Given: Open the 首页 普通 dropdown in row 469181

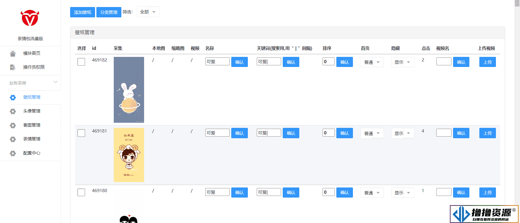Looking at the screenshot, I should pyautogui.click(x=372, y=133).
